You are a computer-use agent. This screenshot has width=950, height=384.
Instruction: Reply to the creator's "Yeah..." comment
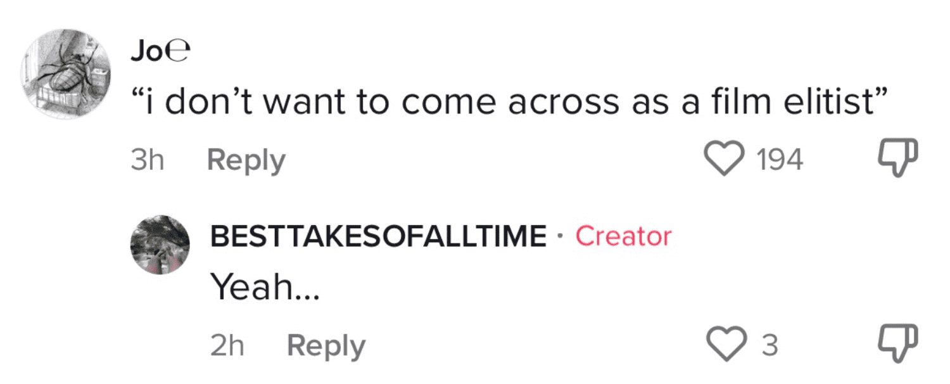click(326, 346)
